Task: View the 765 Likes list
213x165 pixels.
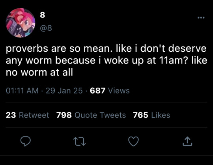Action: pyautogui.click(x=151, y=115)
